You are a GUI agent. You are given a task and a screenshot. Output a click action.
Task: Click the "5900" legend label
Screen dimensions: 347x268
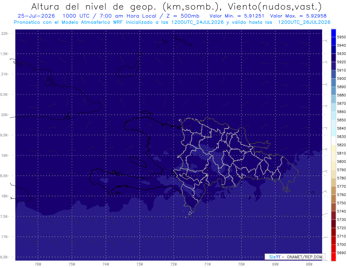(x=342, y=78)
